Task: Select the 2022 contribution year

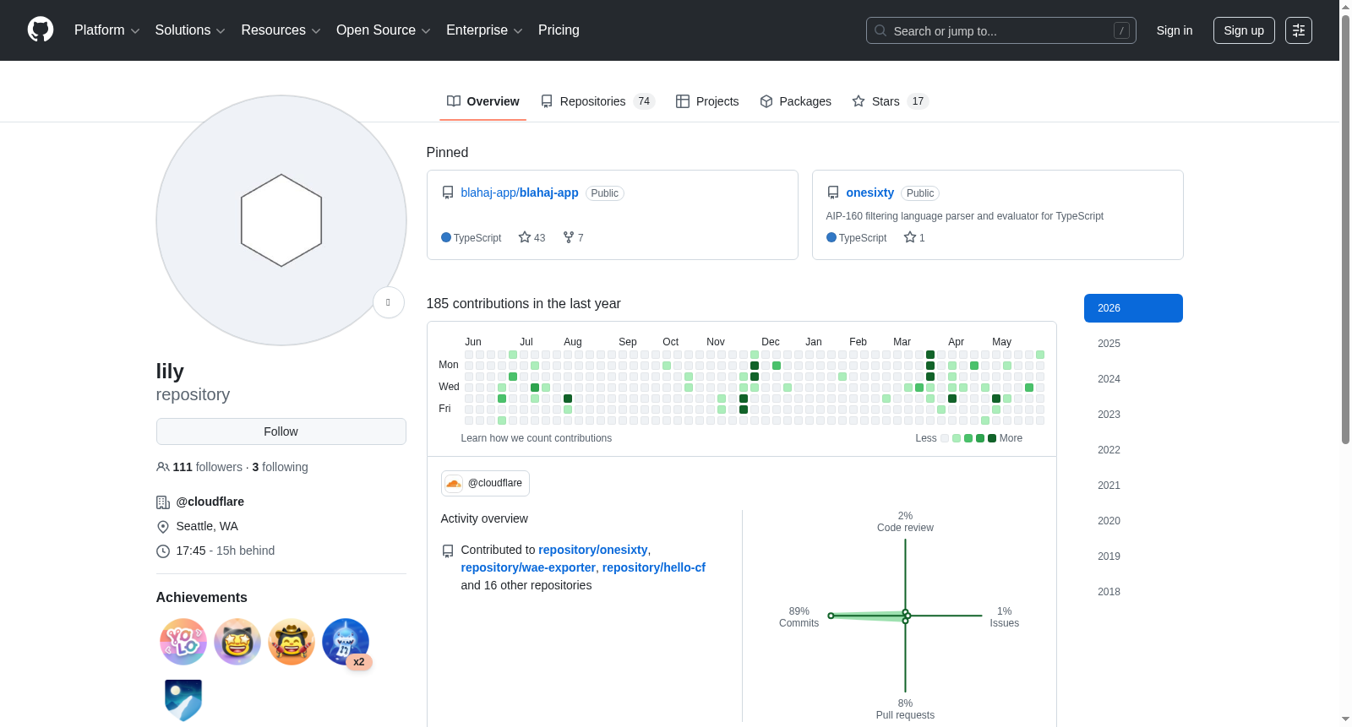Action: click(x=1133, y=450)
